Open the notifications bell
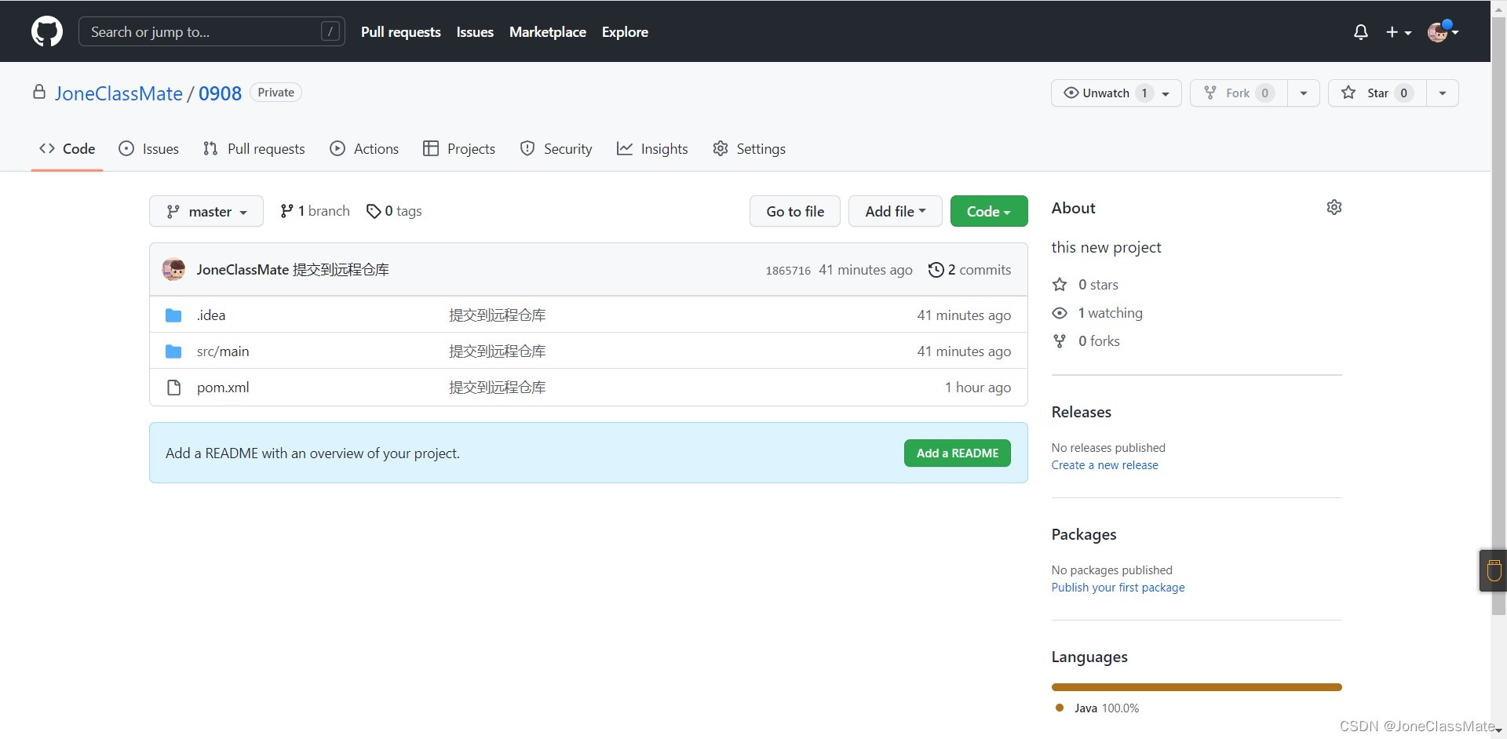The width and height of the screenshot is (1507, 739). point(1361,32)
